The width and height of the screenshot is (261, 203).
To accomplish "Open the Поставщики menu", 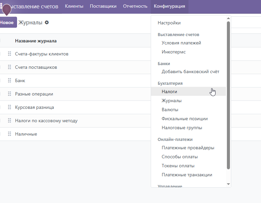I will click(x=103, y=6).
